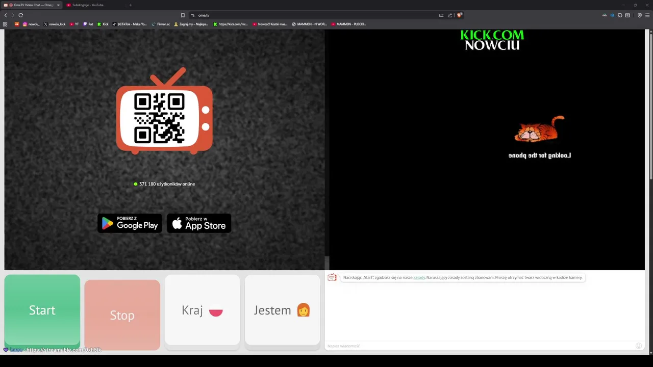Open the Kick bookmark
The width and height of the screenshot is (653, 367).
click(x=103, y=24)
